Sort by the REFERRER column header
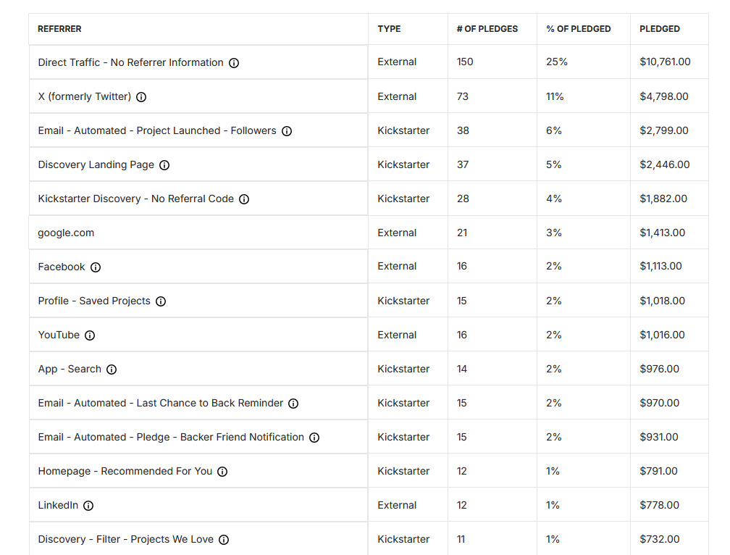 [x=59, y=29]
